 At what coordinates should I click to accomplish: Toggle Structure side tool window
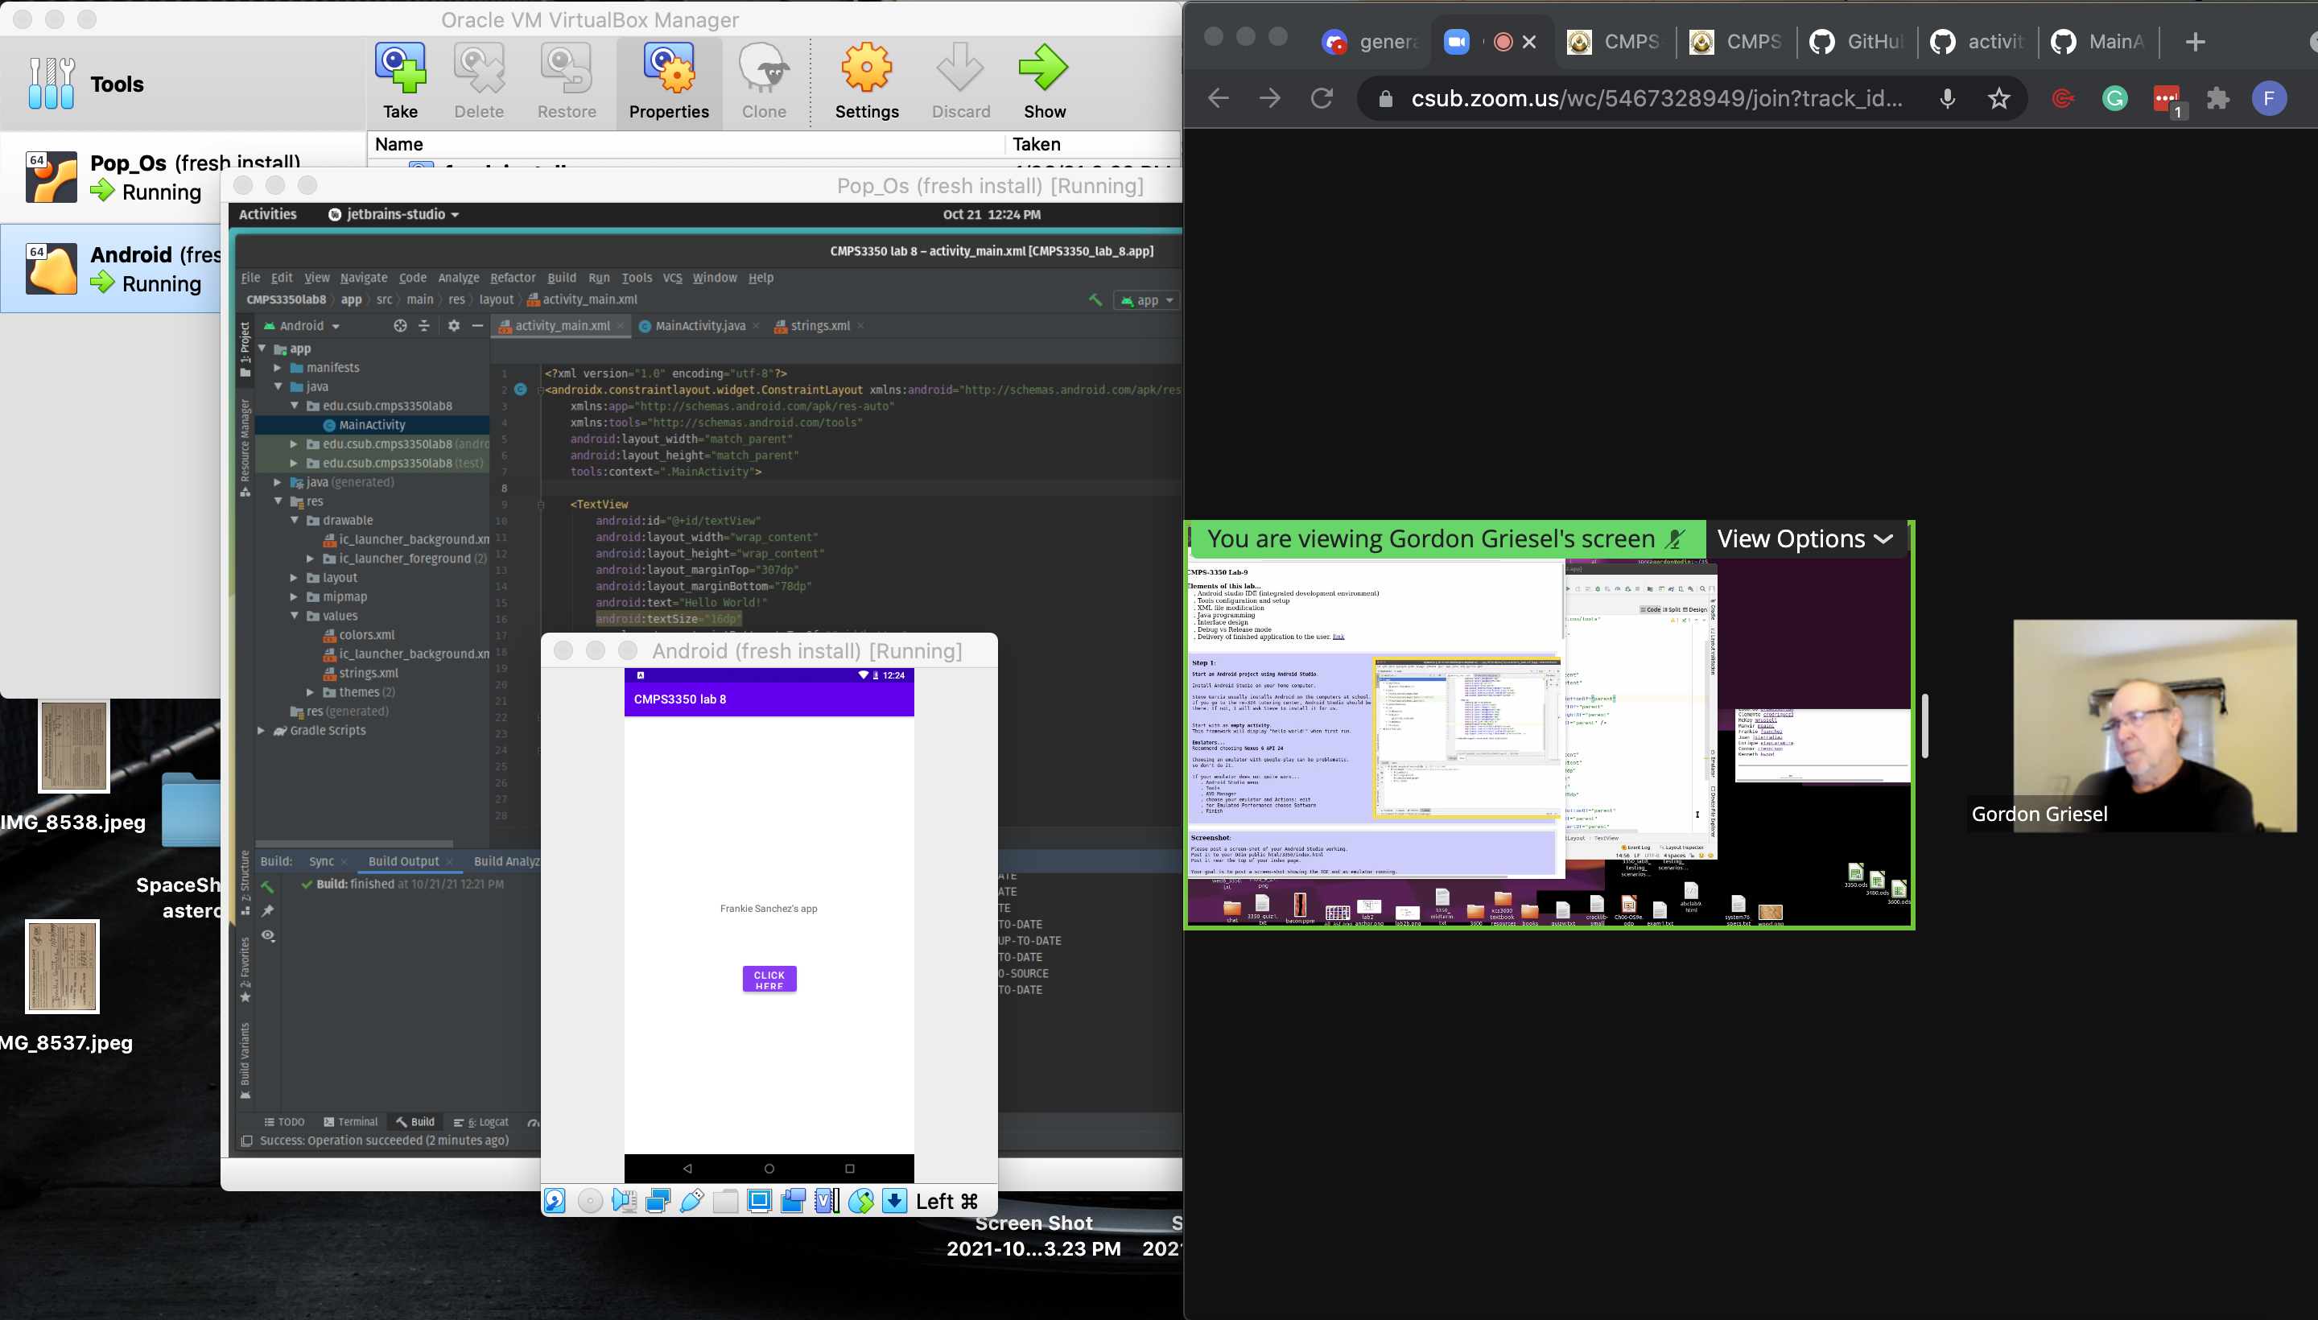pyautogui.click(x=245, y=883)
